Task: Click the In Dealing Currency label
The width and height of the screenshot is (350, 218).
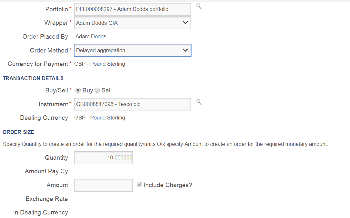Action: click(41, 212)
